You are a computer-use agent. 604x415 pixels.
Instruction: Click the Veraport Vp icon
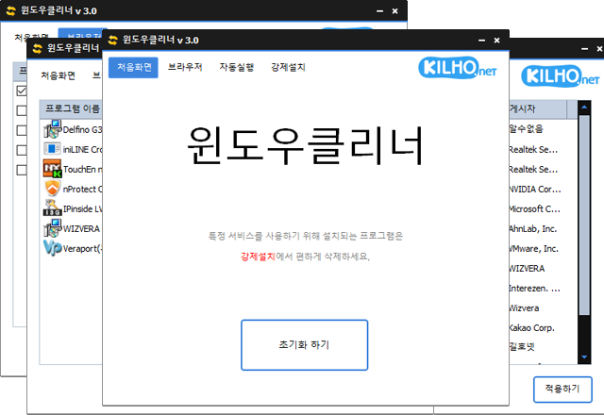(53, 248)
